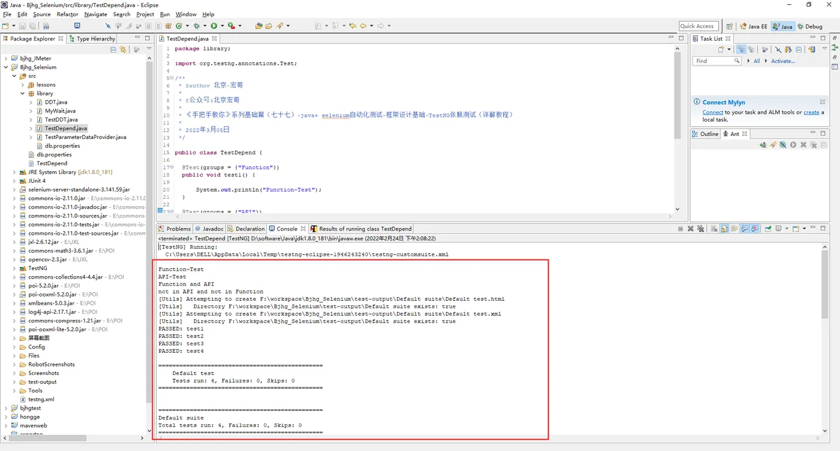This screenshot has width=840, height=451.
Task: Click the Debug bug icon in the toolbar
Action: (196, 26)
